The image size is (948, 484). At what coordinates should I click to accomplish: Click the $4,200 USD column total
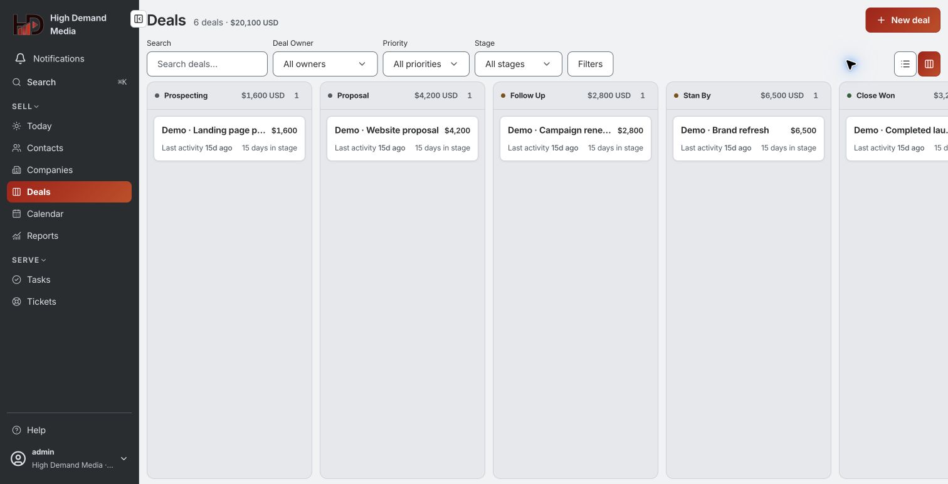pyautogui.click(x=436, y=96)
